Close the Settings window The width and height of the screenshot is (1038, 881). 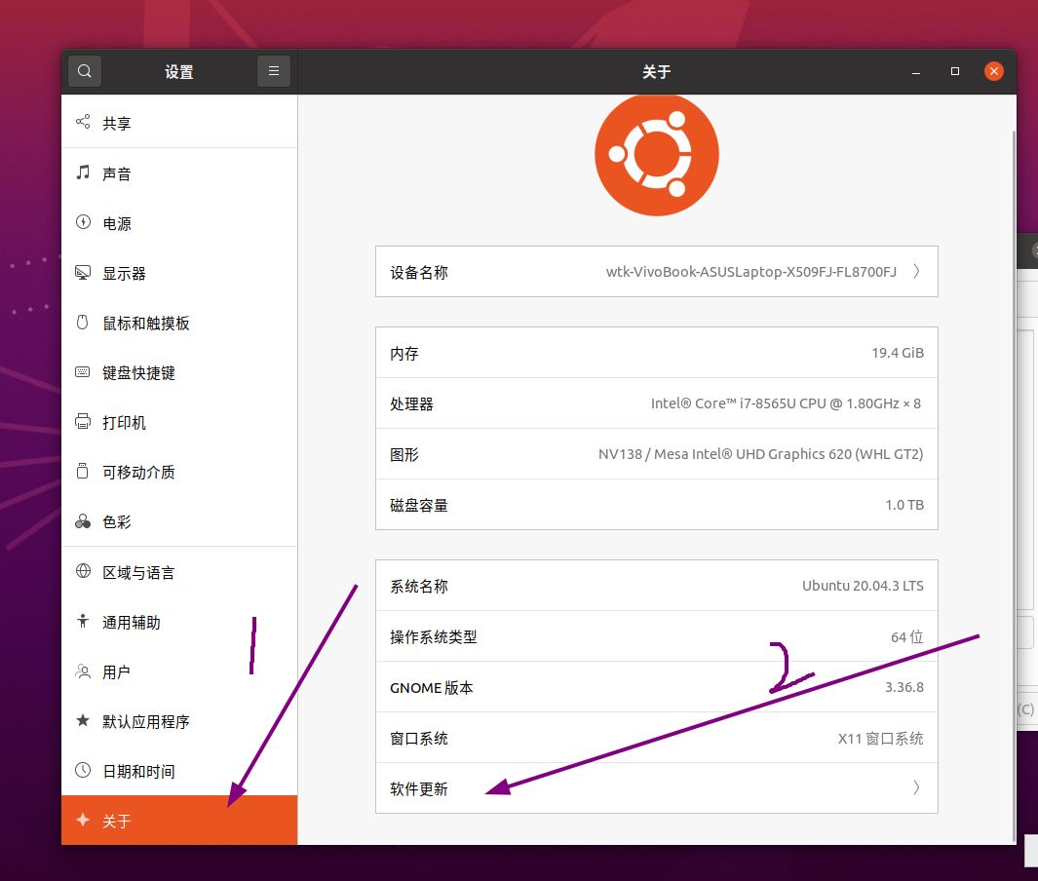click(993, 71)
